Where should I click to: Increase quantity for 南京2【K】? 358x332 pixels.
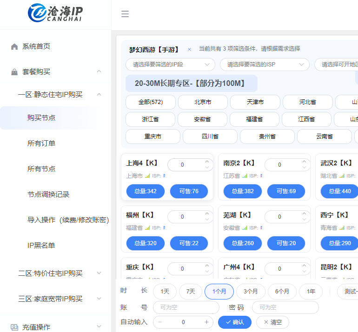pos(304,162)
